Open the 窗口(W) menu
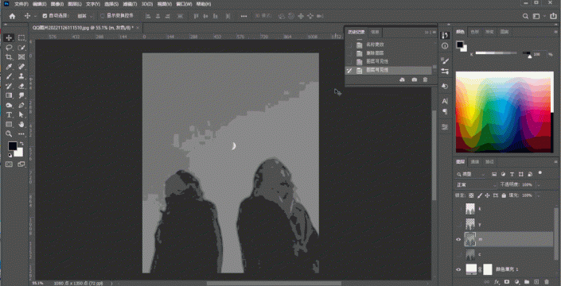 [185, 4]
